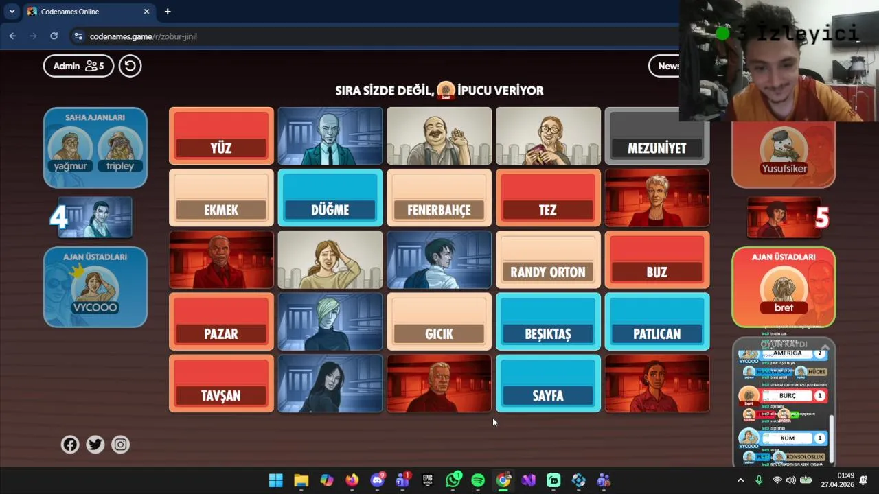Reload the Codenames page
The image size is (879, 494).
[54, 36]
